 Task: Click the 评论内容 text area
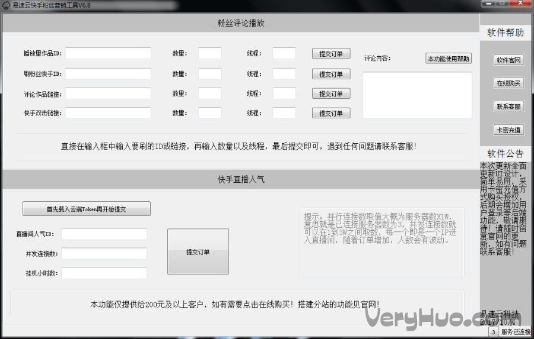point(417,95)
